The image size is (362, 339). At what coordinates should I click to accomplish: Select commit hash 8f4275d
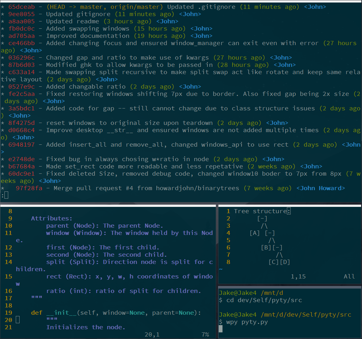[x=21, y=123]
